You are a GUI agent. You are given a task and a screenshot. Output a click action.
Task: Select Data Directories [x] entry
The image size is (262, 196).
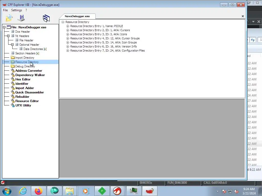point(35,49)
